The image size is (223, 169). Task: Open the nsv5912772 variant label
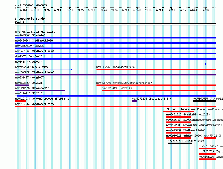coord(211,146)
